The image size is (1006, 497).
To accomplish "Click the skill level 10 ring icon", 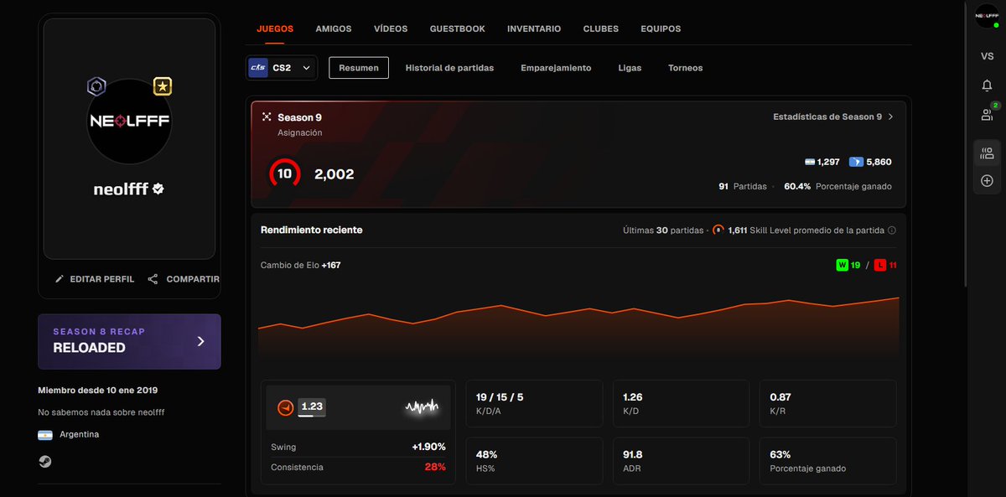I will pos(285,174).
